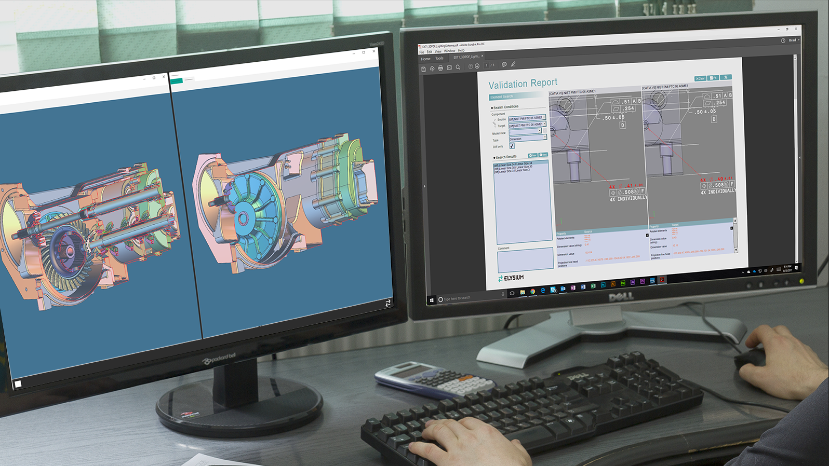Go to next page with down arrow icon
Image resolution: width=829 pixels, height=466 pixels.
pos(477,66)
